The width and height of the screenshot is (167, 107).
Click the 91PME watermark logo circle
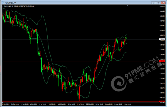119,83
